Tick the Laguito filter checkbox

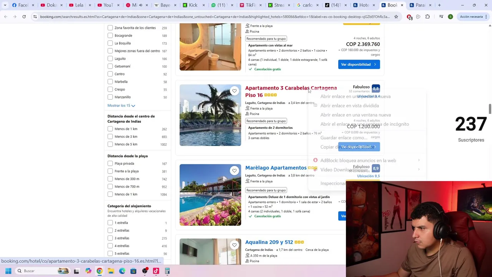110,58
